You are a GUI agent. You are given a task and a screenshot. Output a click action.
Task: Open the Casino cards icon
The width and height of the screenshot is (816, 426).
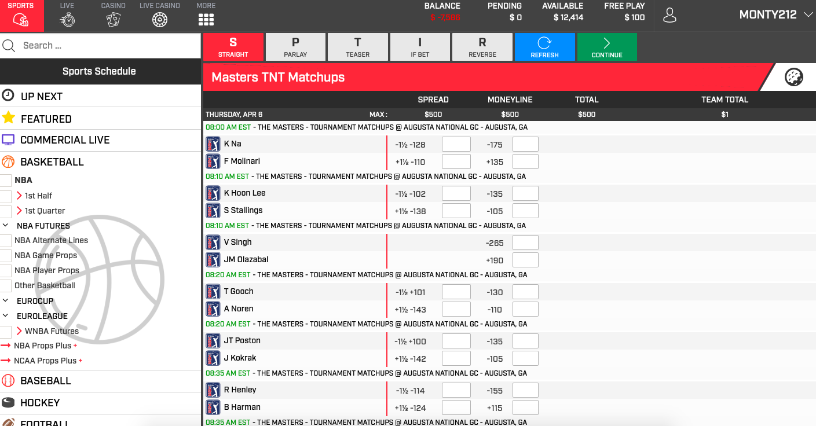pyautogui.click(x=114, y=20)
